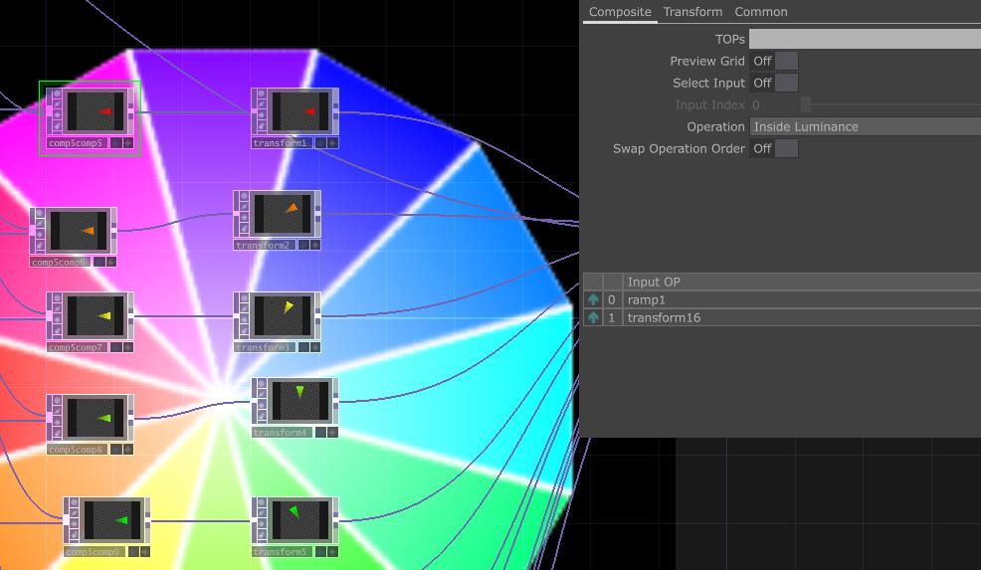Activate viewer plus icon on comp5comp8

tap(128, 450)
